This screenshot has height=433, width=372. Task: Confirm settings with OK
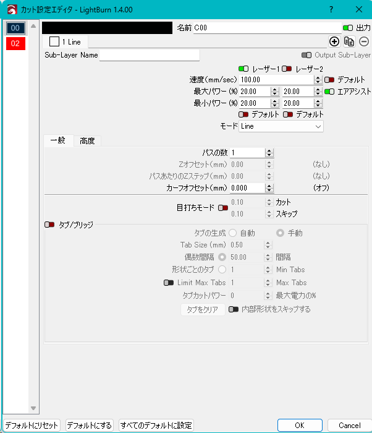[300, 426]
